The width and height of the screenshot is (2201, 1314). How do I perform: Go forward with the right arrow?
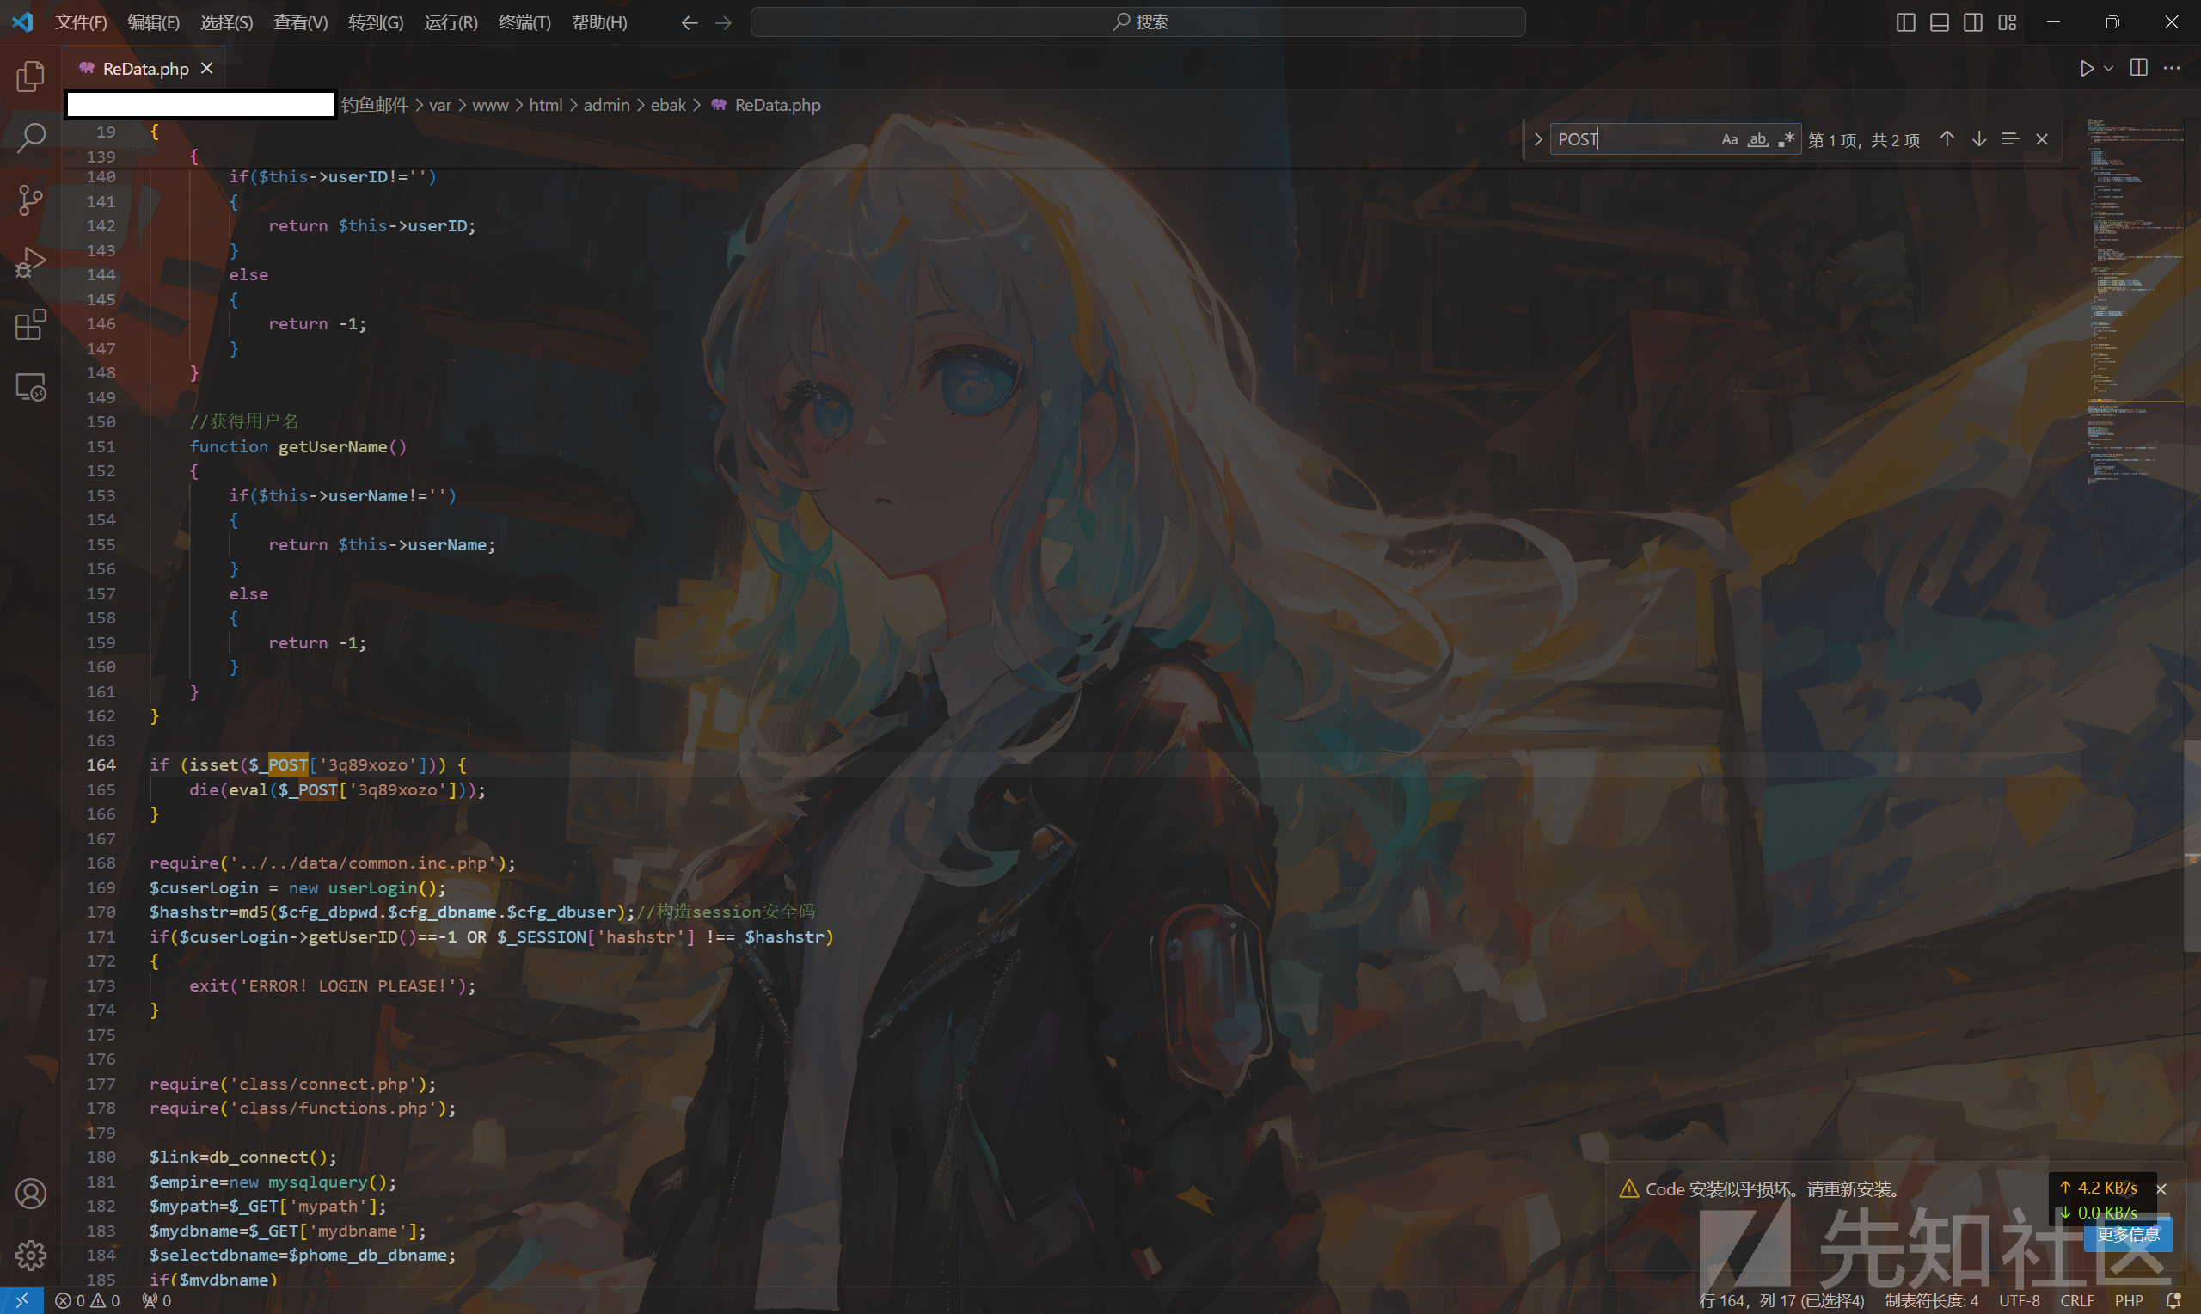[723, 22]
